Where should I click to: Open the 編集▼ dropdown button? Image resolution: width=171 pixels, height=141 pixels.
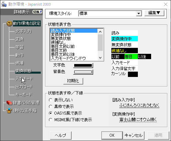point(154,13)
